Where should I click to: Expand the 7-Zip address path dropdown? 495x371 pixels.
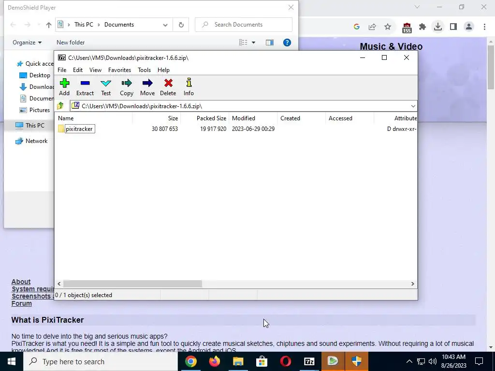pos(413,106)
